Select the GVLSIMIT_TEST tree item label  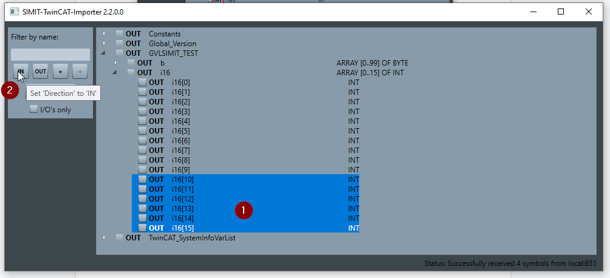click(x=173, y=53)
